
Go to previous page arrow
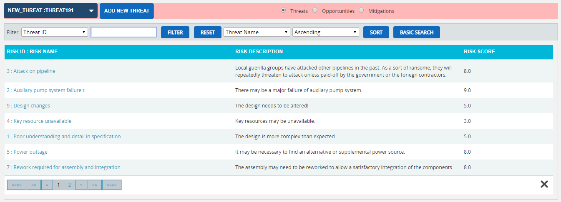[x=47, y=185]
